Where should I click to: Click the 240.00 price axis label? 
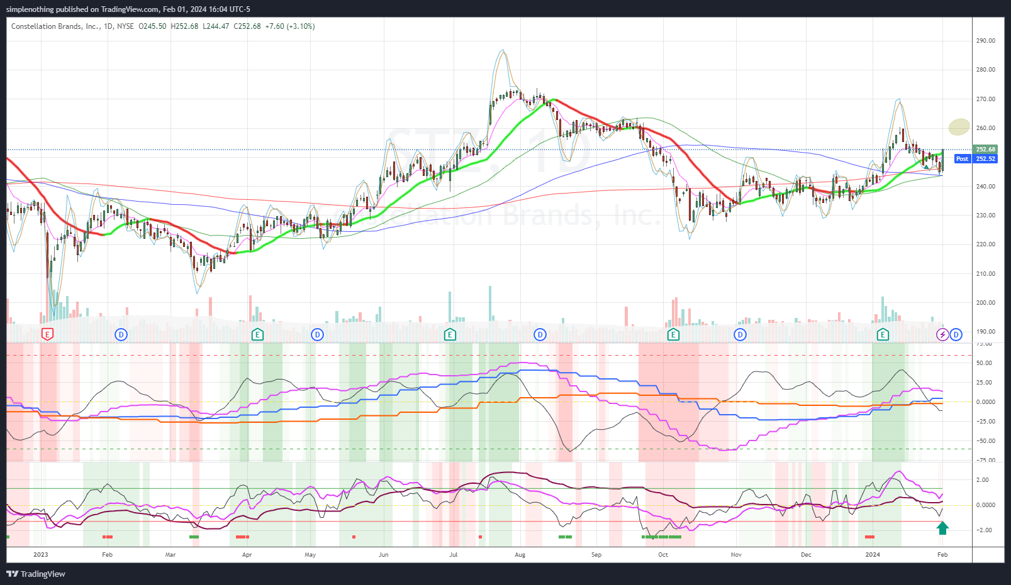(986, 187)
